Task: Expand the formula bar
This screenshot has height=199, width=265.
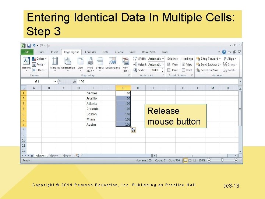Action: pyautogui.click(x=240, y=81)
